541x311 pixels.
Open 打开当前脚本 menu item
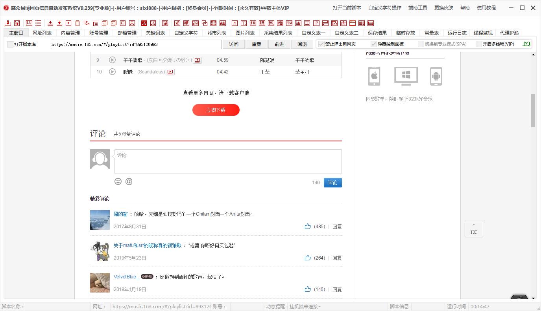[x=347, y=8]
